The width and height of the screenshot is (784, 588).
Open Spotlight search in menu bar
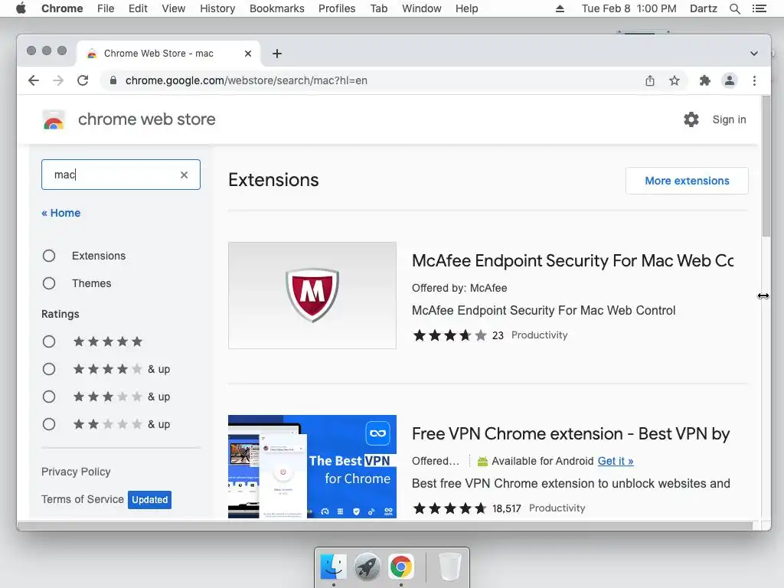pyautogui.click(x=734, y=8)
